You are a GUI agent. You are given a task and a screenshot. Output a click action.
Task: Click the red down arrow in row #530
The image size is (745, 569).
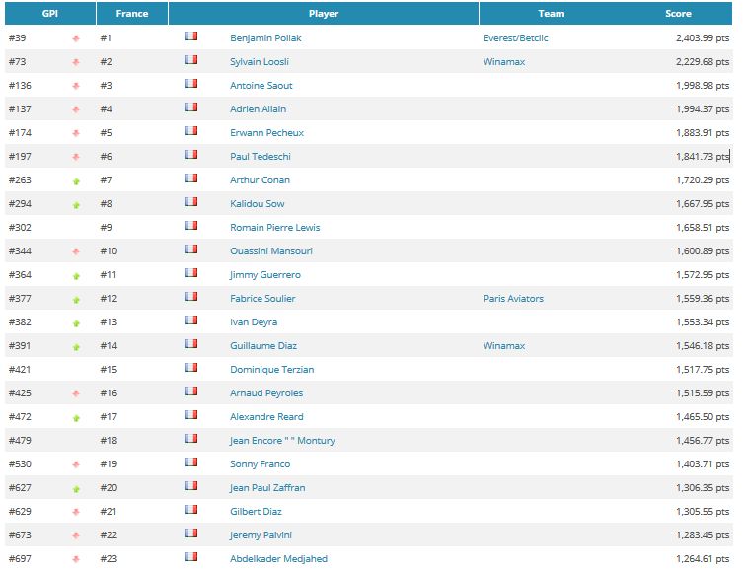click(76, 465)
